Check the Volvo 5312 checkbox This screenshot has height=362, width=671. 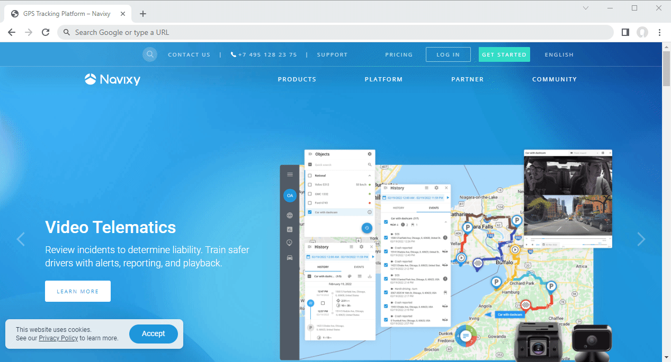(x=310, y=184)
